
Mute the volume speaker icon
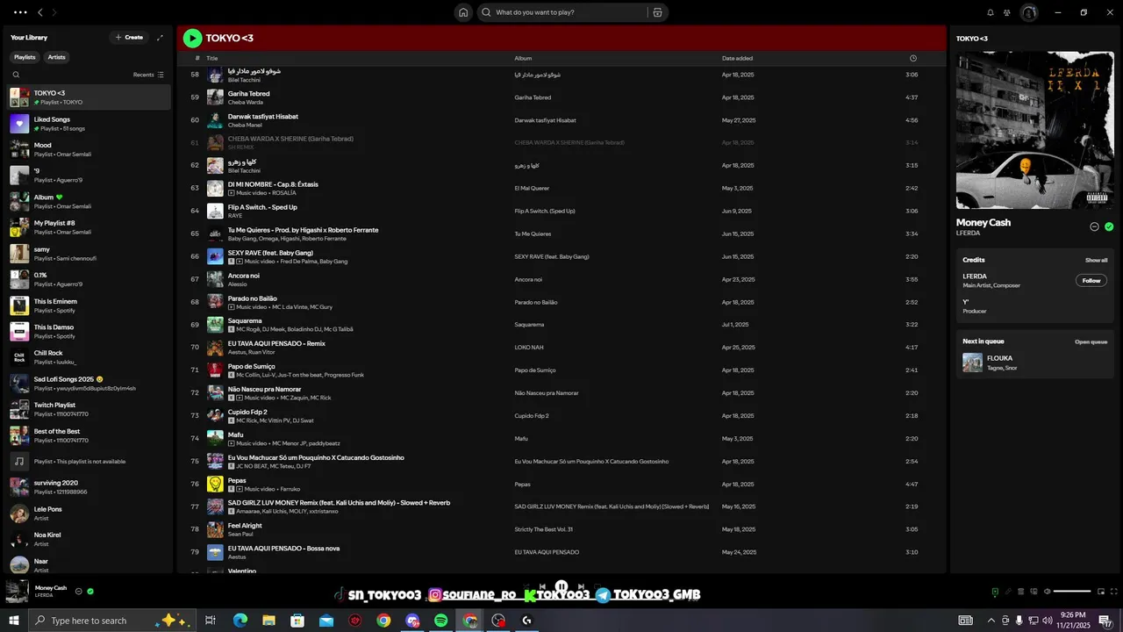coord(1048,592)
